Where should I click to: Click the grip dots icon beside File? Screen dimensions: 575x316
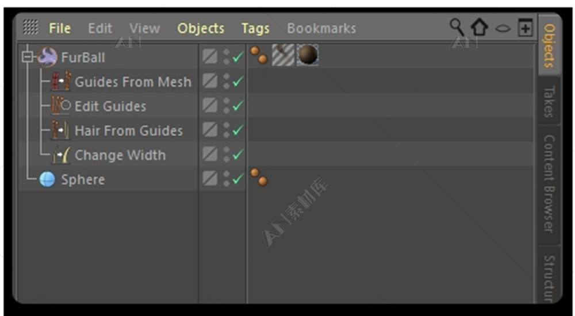(30, 27)
